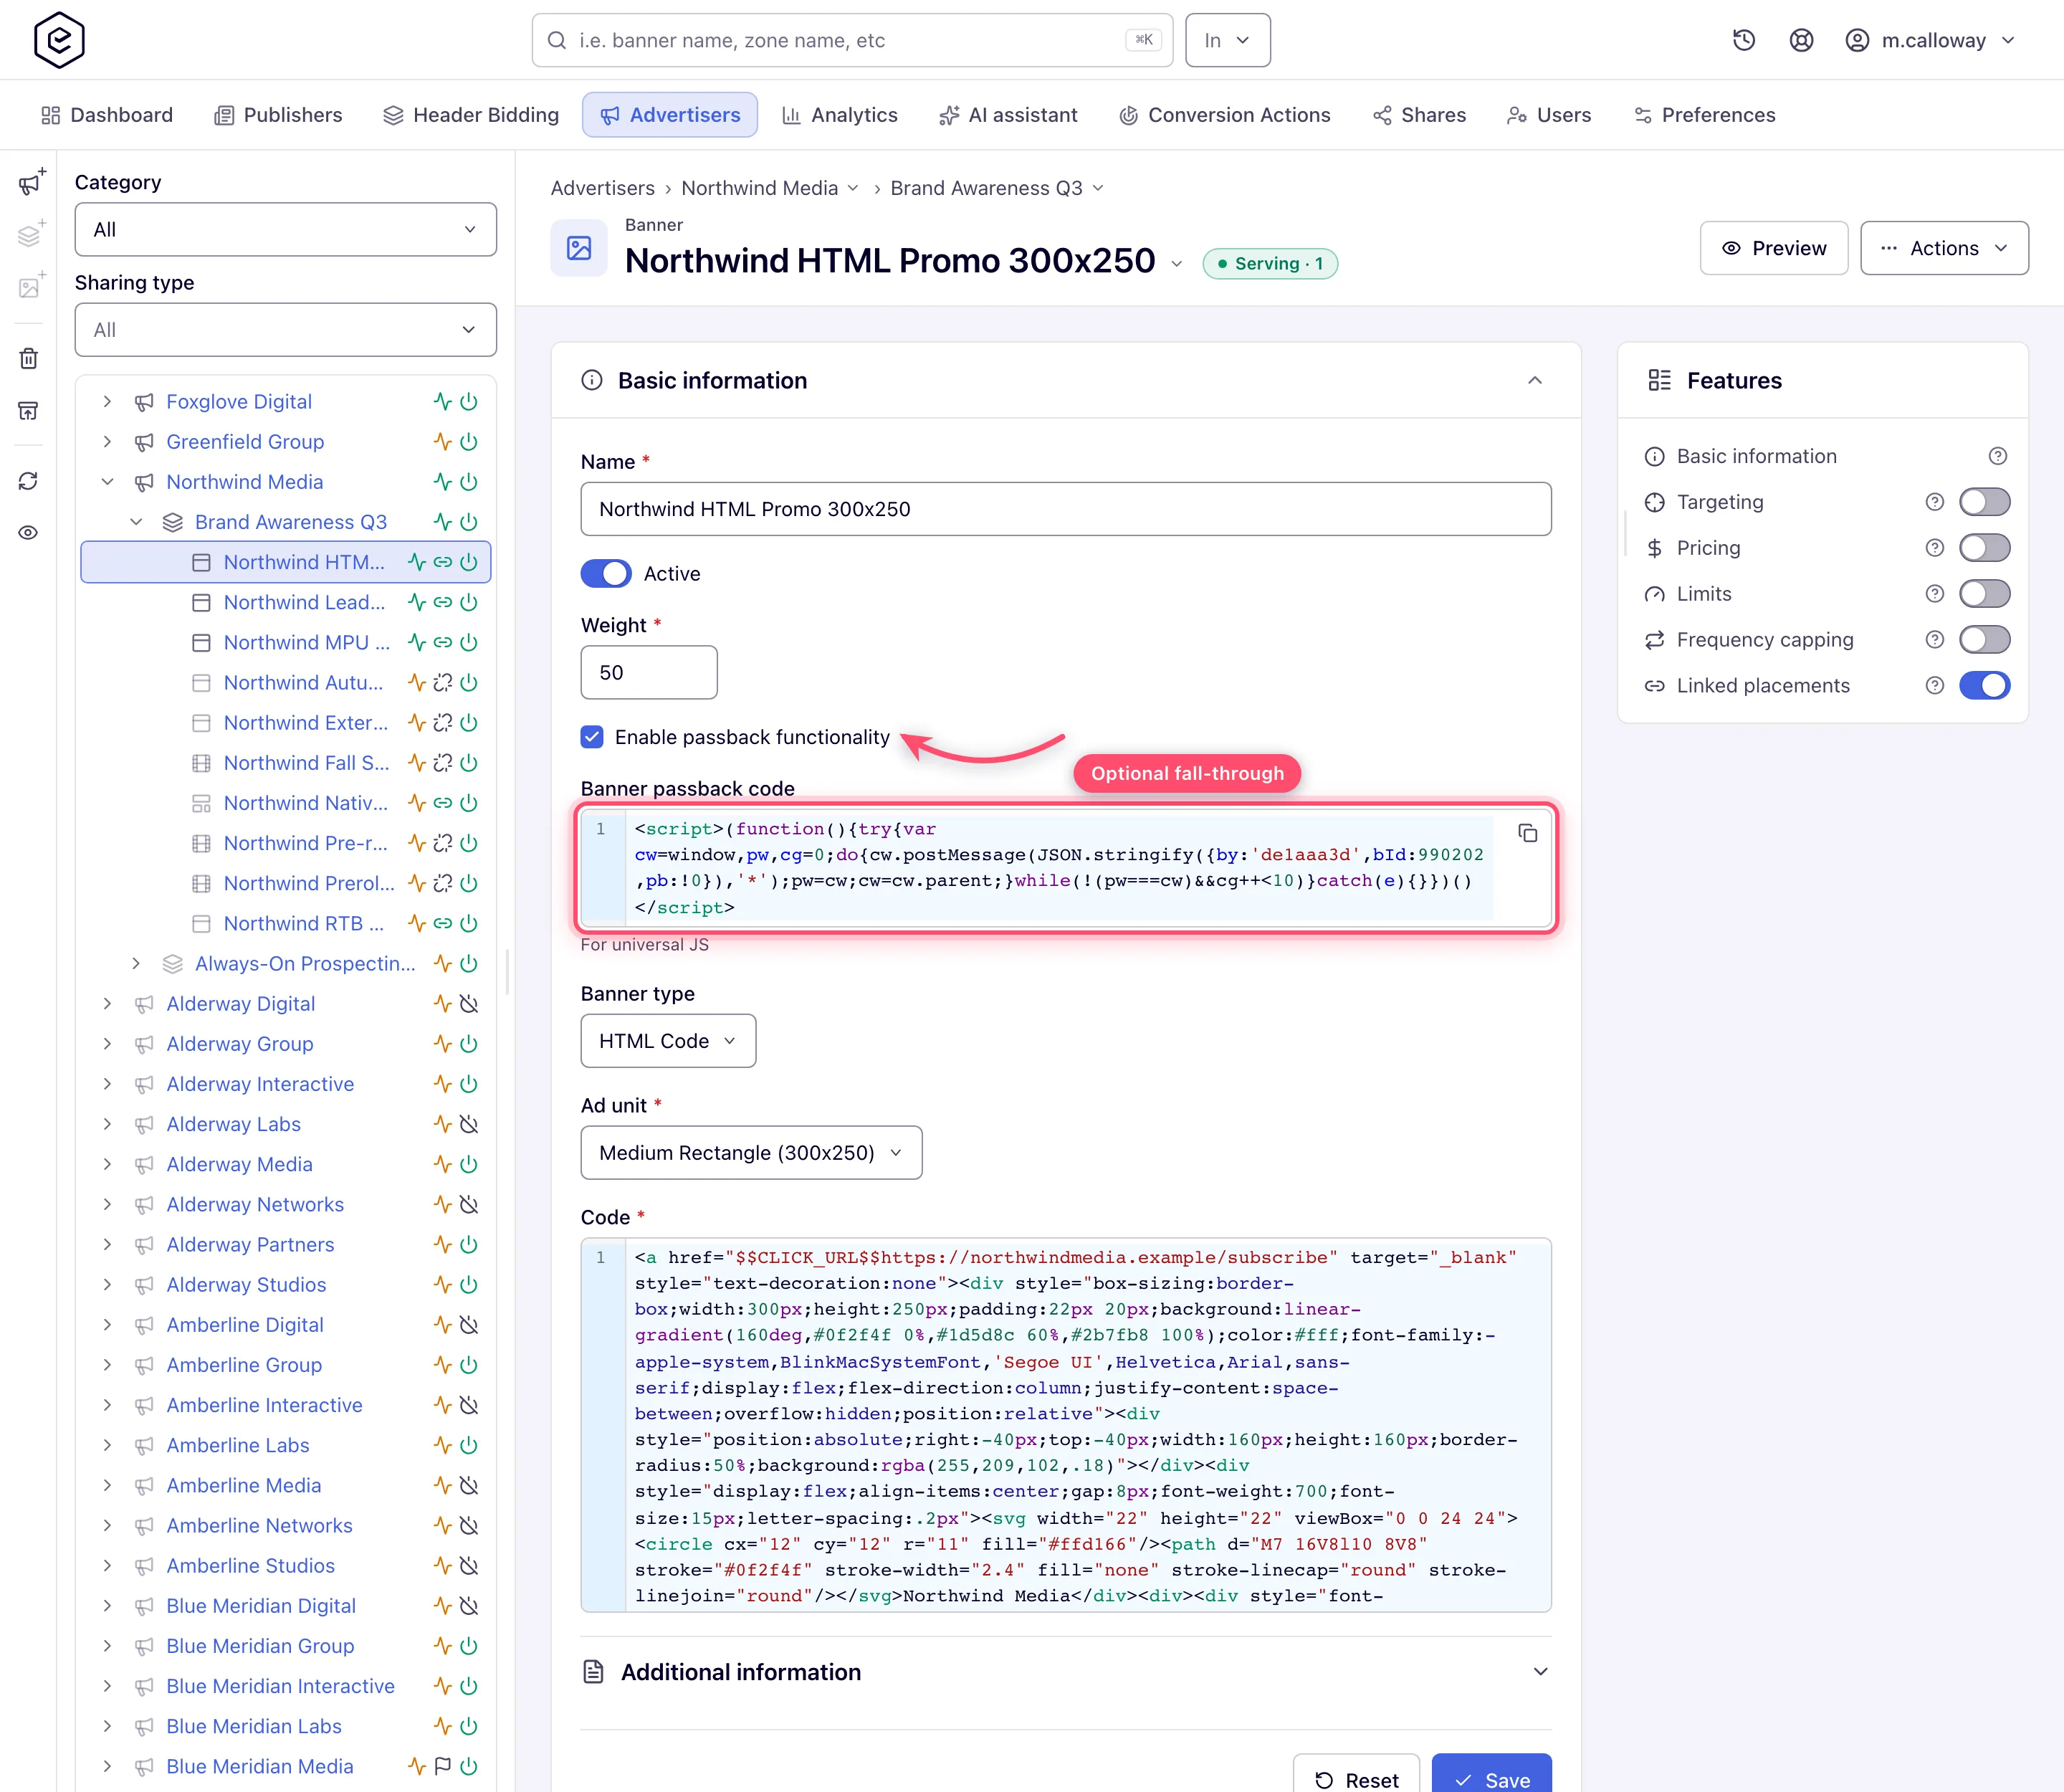
Task: Click the archive icon in left sidebar
Action: pyautogui.click(x=29, y=411)
